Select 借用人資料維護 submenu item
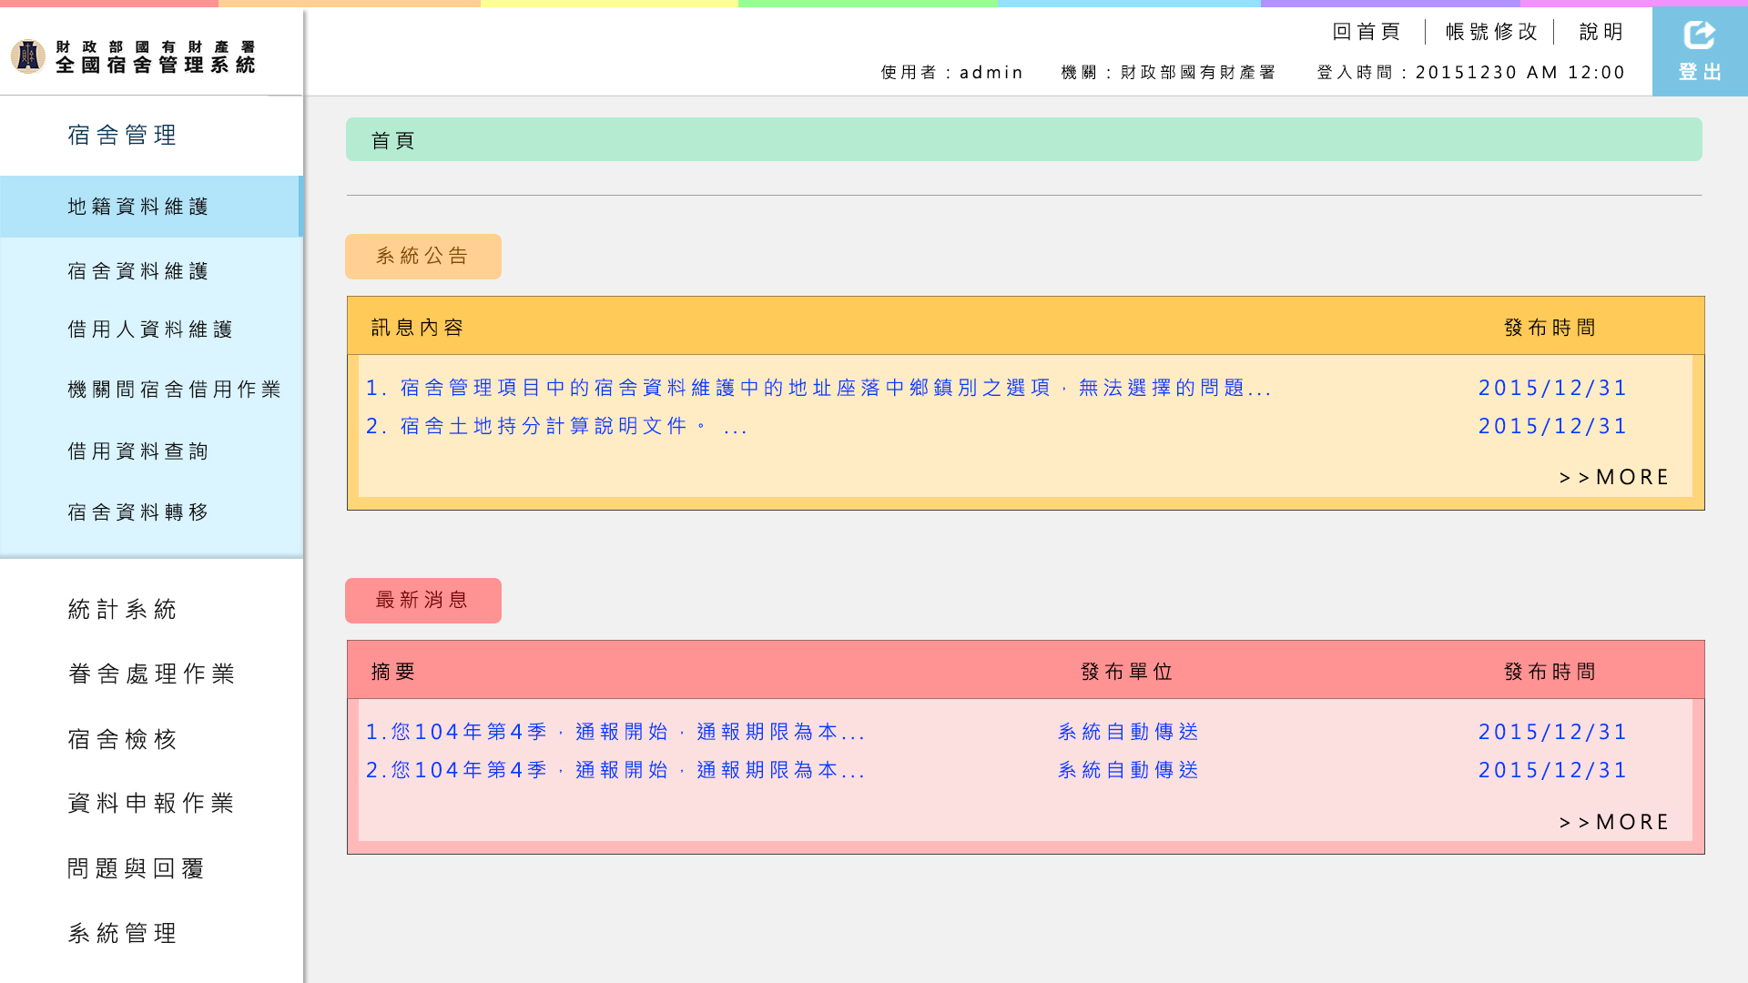Screen dimensions: 1748x983 [x=151, y=329]
